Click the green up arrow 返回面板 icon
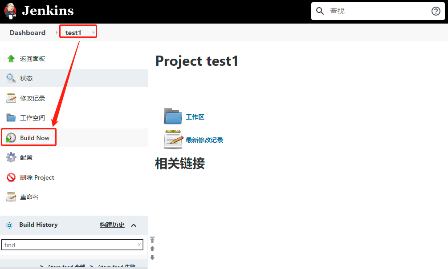The image size is (448, 269). 11,59
